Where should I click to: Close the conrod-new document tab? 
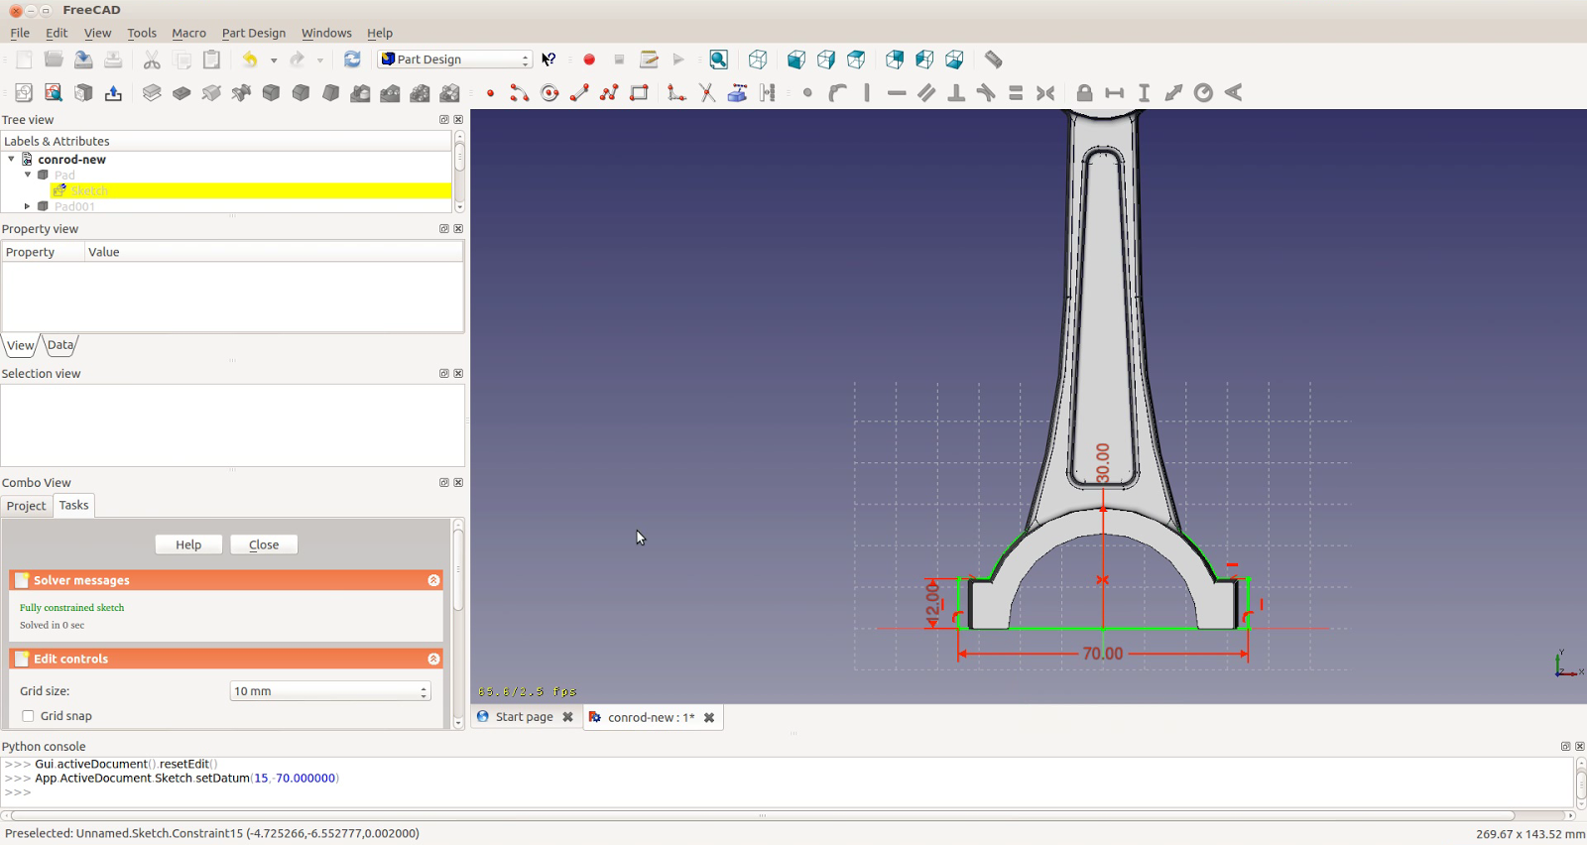point(709,717)
